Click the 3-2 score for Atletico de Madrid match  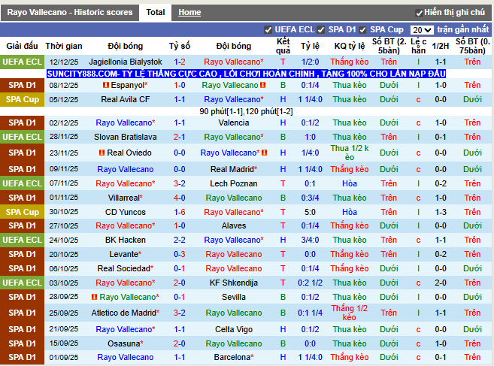coord(180,313)
